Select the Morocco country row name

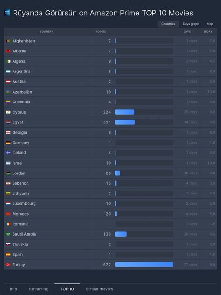click(21, 214)
